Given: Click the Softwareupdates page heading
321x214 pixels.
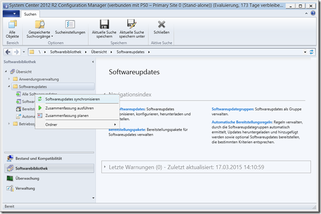Looking at the screenshot, I should 134,72.
